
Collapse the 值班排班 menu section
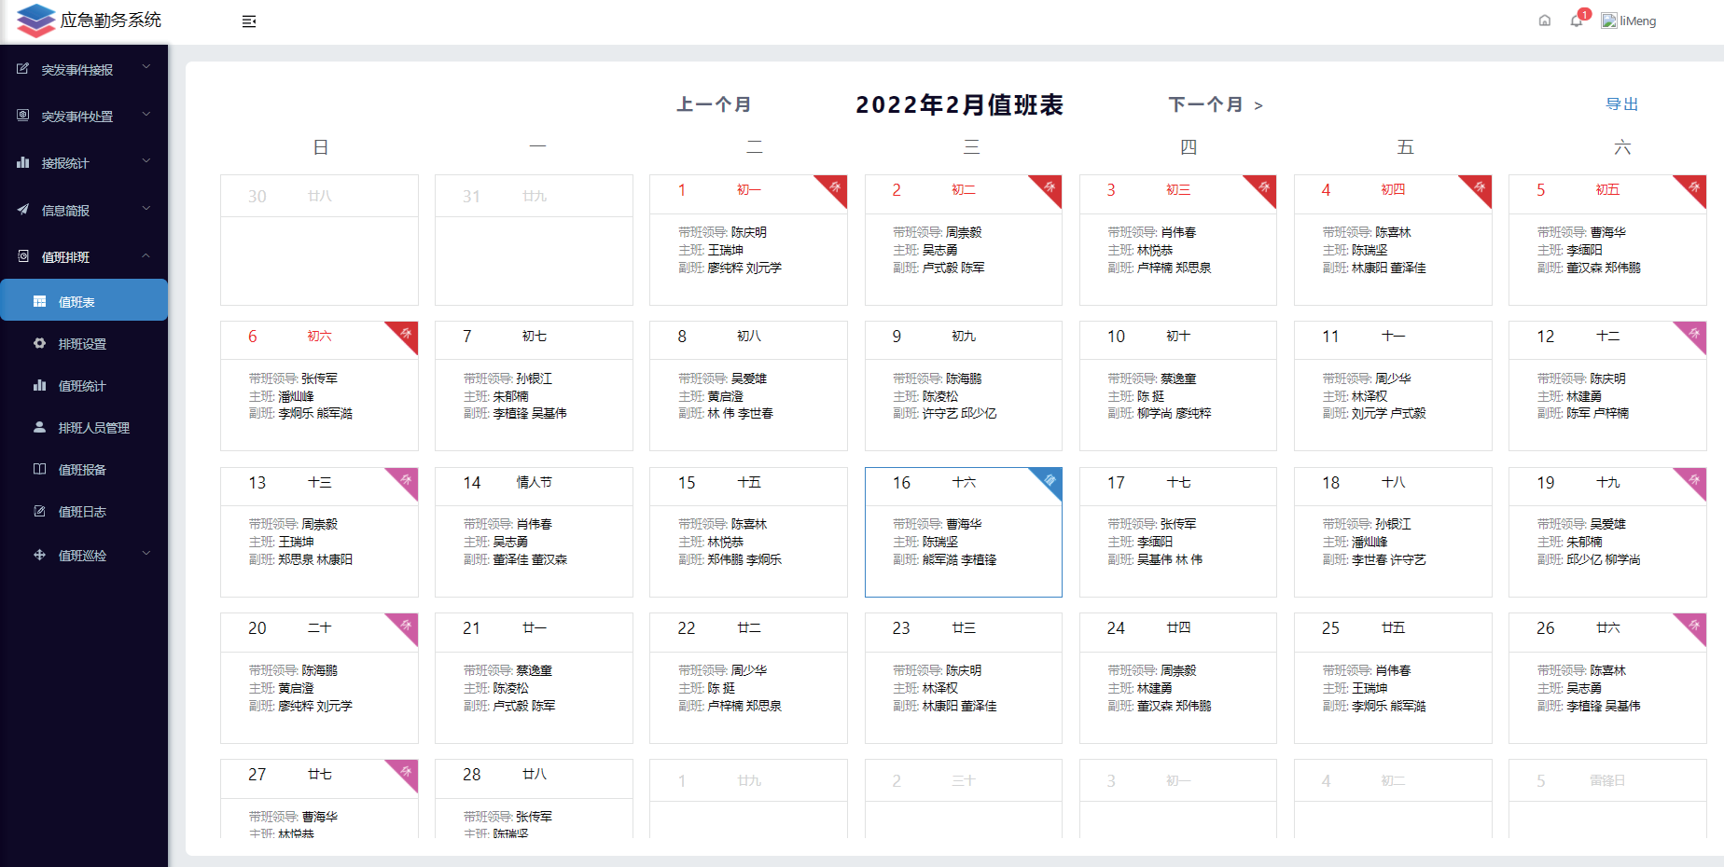(84, 256)
